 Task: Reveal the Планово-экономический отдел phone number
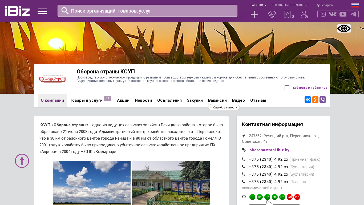pos(269,182)
